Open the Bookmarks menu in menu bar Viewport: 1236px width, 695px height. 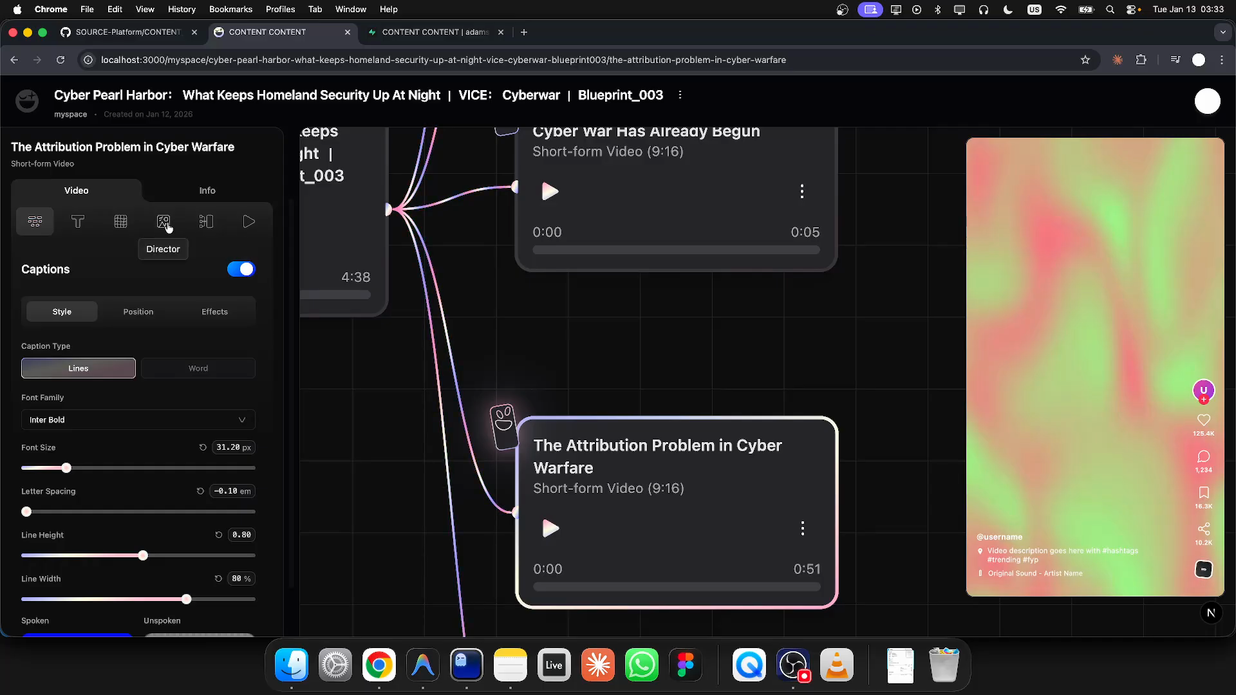[x=230, y=9]
